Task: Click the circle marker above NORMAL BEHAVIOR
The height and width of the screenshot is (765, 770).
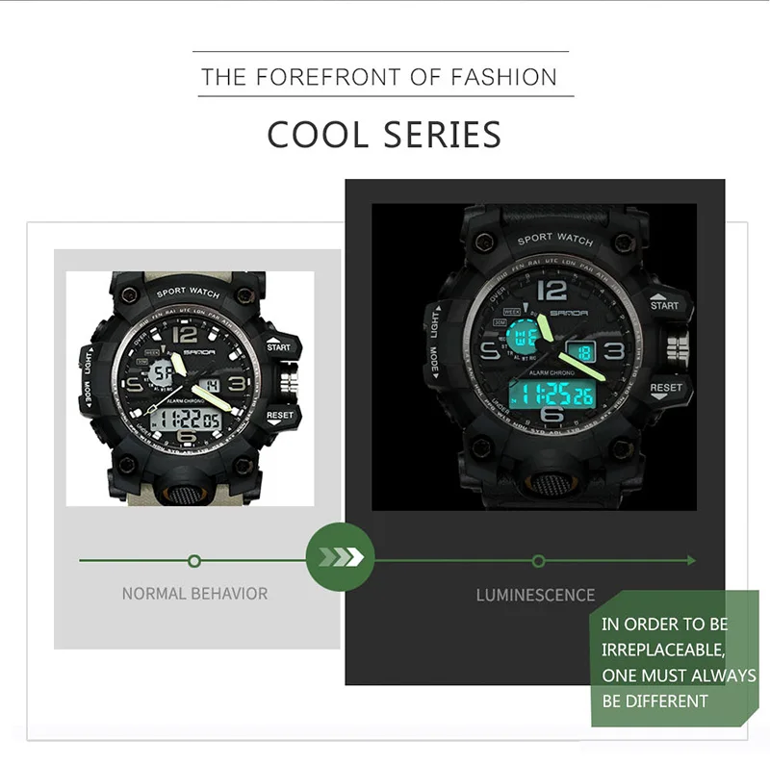Action: point(194,561)
